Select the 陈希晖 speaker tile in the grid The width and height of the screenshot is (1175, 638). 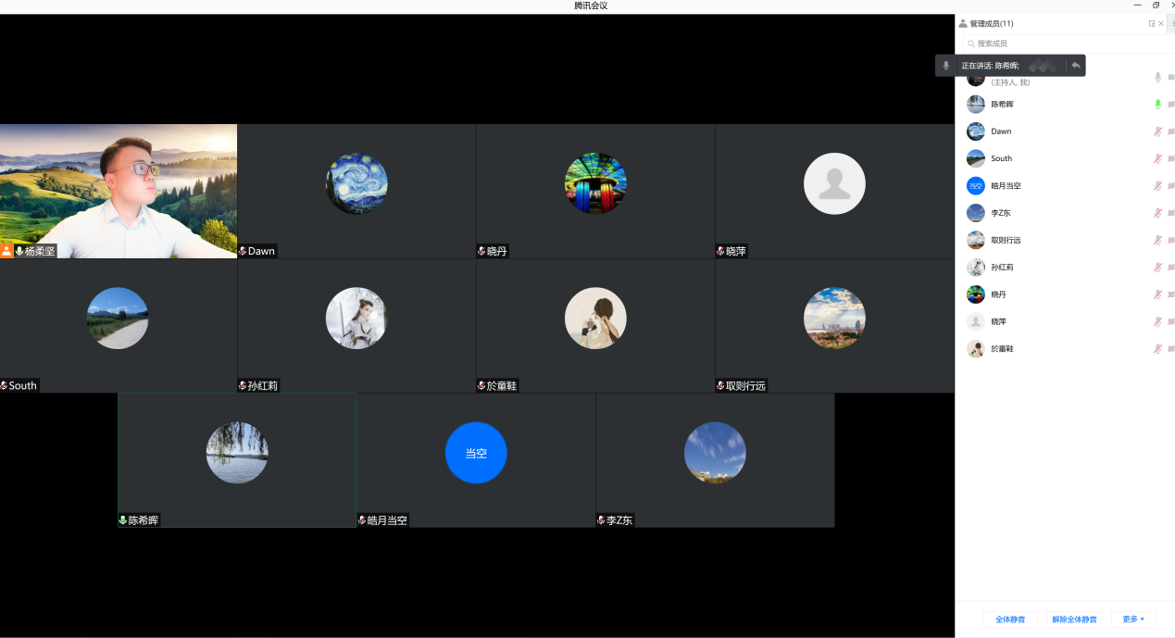pyautogui.click(x=237, y=459)
